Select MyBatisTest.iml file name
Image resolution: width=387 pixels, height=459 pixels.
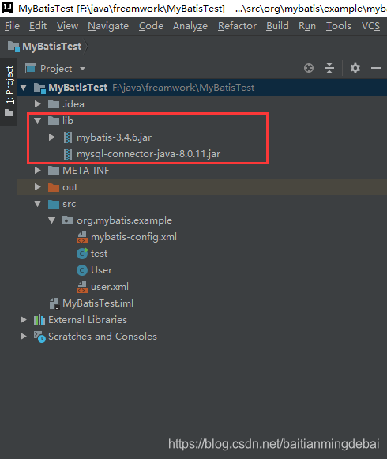(x=98, y=303)
